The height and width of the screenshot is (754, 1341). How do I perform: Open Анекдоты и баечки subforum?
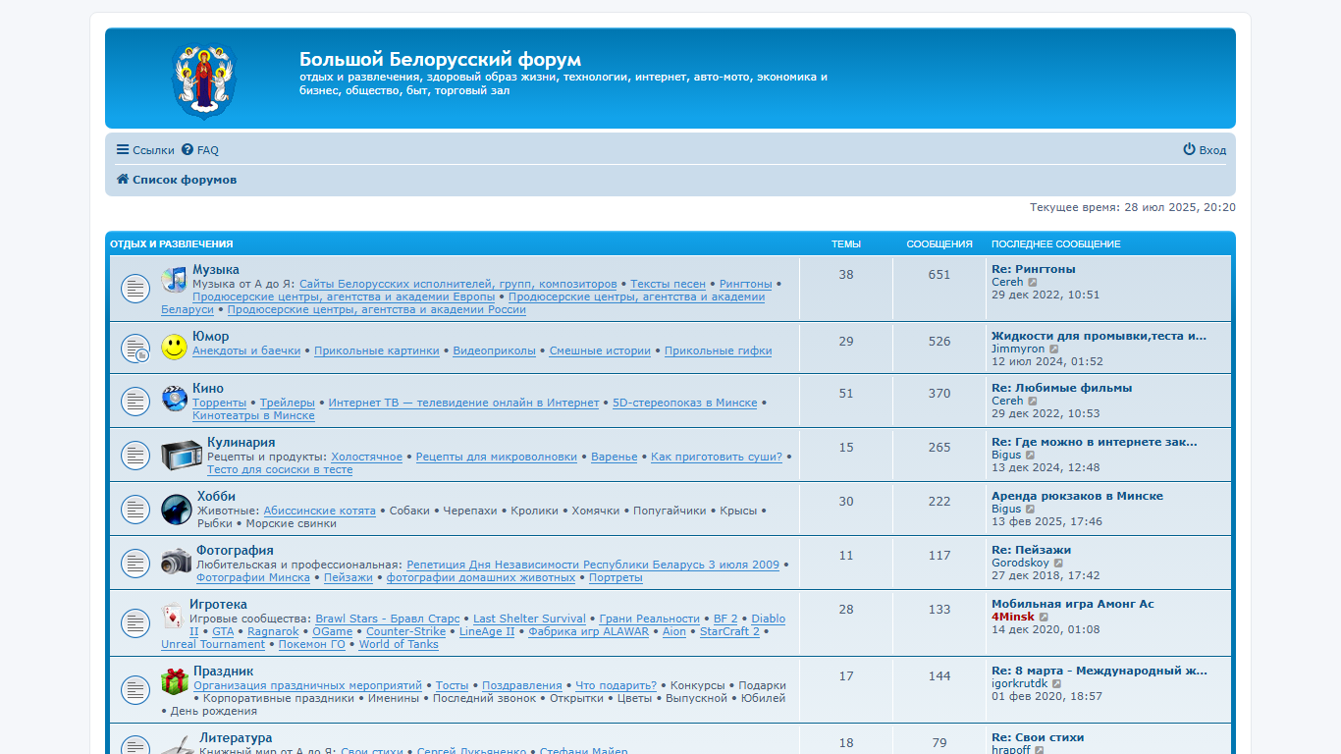[246, 350]
